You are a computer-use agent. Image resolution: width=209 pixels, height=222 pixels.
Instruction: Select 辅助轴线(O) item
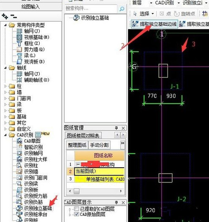[x=33, y=80]
